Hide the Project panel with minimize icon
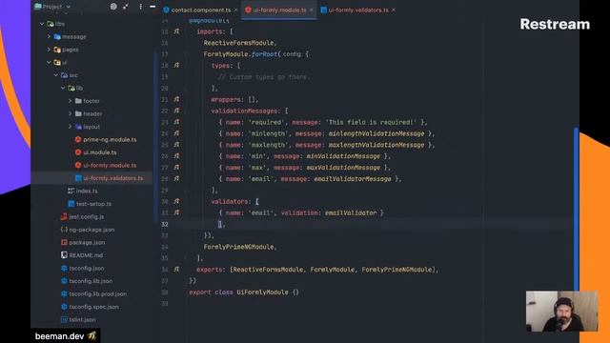The image size is (610, 343). click(152, 7)
